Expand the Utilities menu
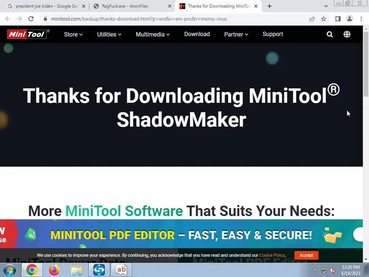Screen dimensions: 369x277 [109, 34]
